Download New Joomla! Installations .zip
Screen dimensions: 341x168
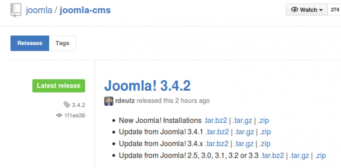pos(263,120)
